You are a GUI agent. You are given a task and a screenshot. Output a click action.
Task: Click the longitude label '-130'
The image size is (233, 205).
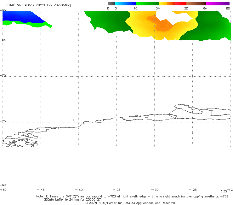[x=155, y=190]
